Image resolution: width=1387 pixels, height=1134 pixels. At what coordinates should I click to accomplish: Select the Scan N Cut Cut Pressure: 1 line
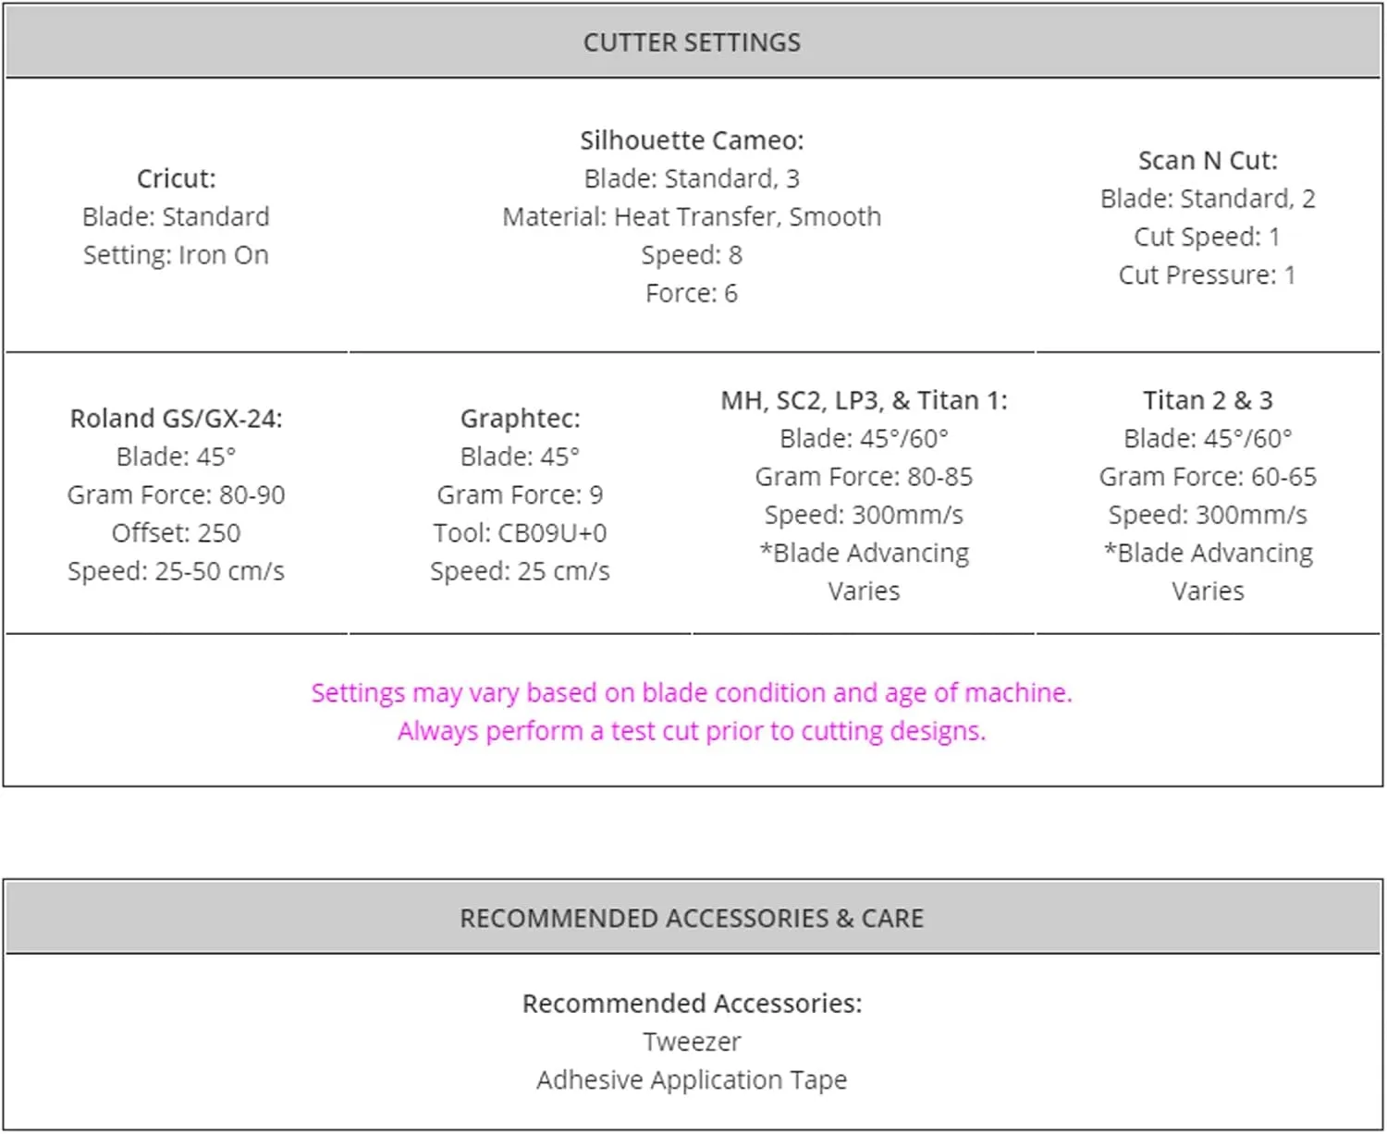point(1208,275)
